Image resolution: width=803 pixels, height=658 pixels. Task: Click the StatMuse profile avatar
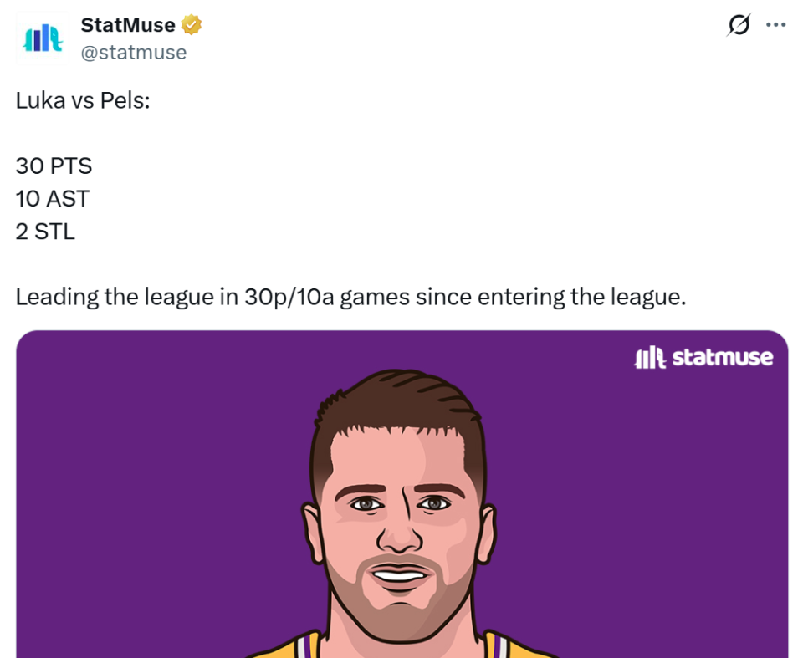tap(43, 39)
